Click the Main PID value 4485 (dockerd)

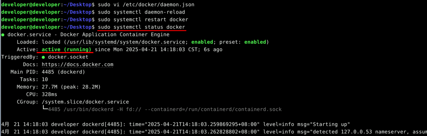(x=63, y=72)
